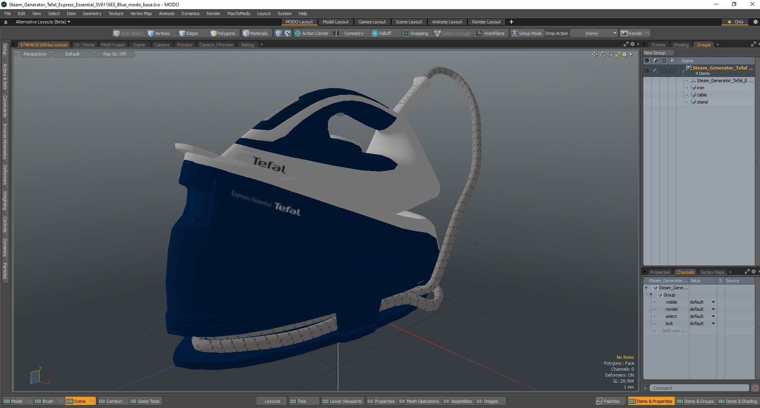Open the Vertex Map menu
Screen dimensions: 760x408
pyautogui.click(x=141, y=13)
